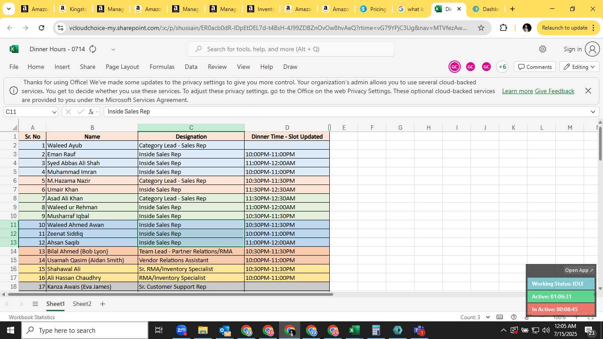Screen dimensions: 603x339
Task: Select cell with Waleed Ayub
Action: 92,145
